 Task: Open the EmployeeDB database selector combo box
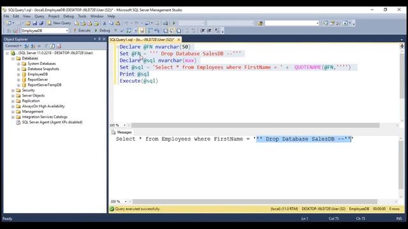click(x=45, y=31)
